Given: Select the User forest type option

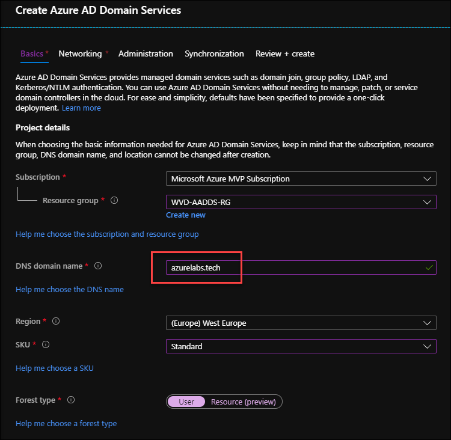Looking at the screenshot, I should 186,402.
